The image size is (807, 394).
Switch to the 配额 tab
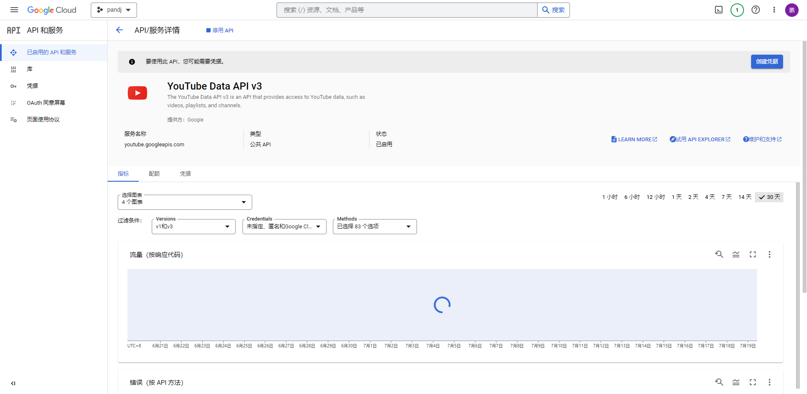pyautogui.click(x=154, y=174)
